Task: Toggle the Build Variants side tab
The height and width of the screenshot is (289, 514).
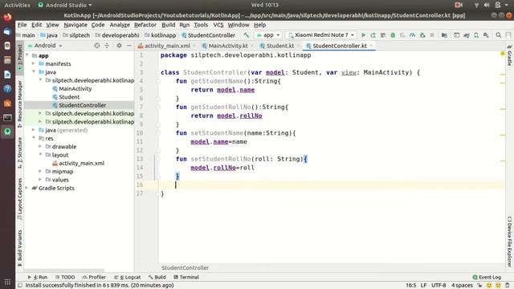Action: pos(19,248)
